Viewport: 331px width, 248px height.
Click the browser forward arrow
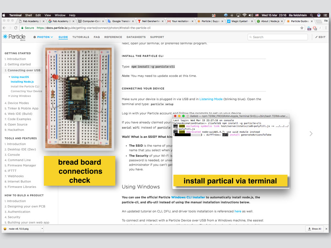click(10, 28)
